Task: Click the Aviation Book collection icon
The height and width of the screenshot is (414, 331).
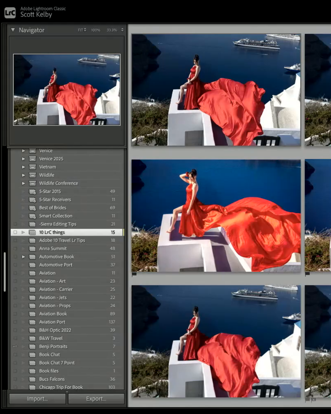Action: click(x=32, y=314)
